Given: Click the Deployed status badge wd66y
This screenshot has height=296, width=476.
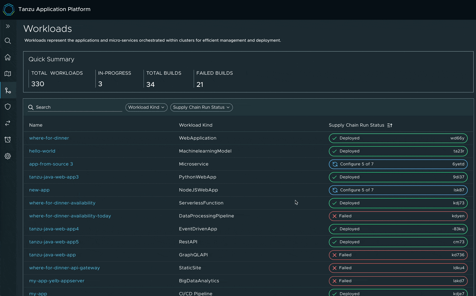Looking at the screenshot, I should coord(398,138).
